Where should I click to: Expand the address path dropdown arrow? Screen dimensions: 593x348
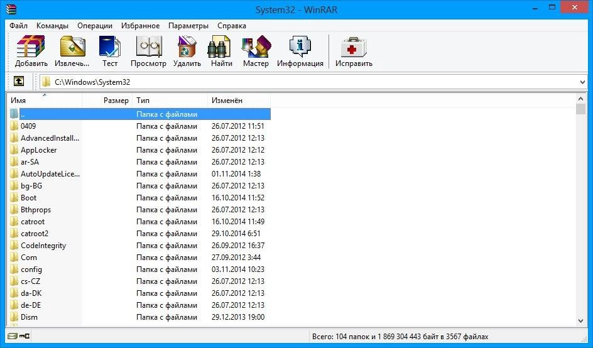pyautogui.click(x=582, y=82)
